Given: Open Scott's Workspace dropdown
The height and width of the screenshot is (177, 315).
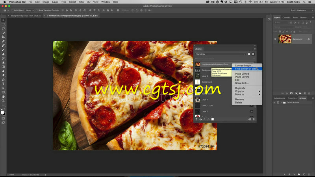Looking at the screenshot, I should pos(301,10).
